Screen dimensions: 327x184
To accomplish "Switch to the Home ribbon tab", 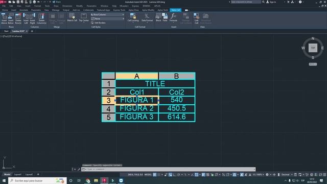I will coord(5,10).
